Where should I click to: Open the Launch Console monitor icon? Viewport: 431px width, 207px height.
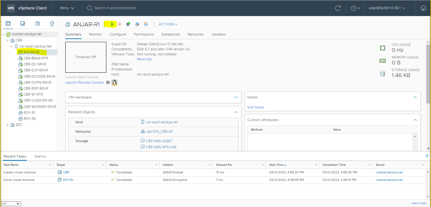click(x=128, y=24)
